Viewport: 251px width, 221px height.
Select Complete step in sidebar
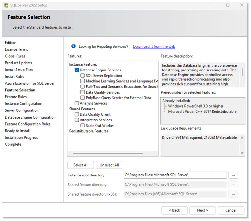coord(13,144)
